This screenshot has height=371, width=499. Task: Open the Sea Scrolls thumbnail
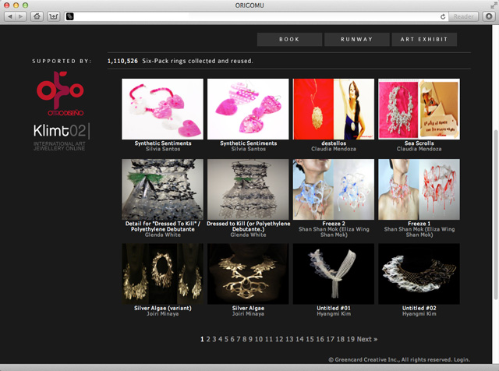click(x=419, y=109)
